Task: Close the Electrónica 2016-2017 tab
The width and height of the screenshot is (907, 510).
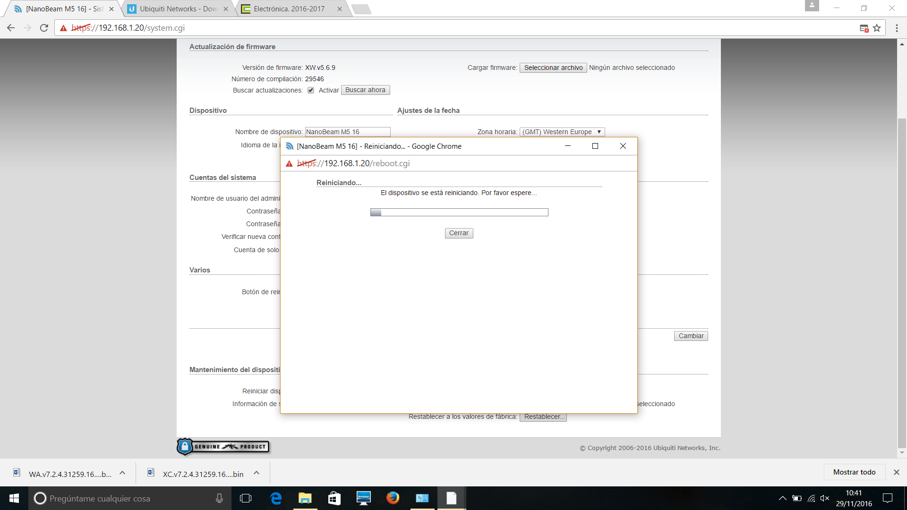Action: (x=340, y=9)
